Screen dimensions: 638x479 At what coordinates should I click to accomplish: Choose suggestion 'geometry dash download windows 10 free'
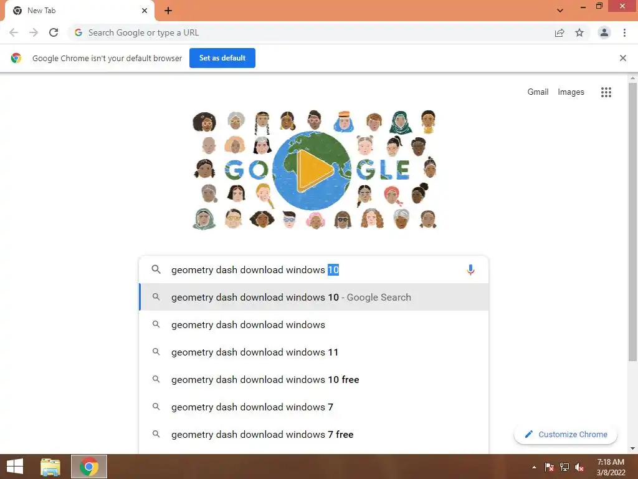[314, 380]
